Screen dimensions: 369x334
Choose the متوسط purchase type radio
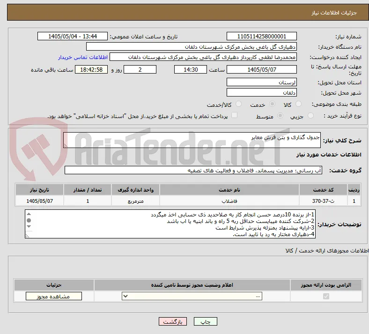pos(280,115)
